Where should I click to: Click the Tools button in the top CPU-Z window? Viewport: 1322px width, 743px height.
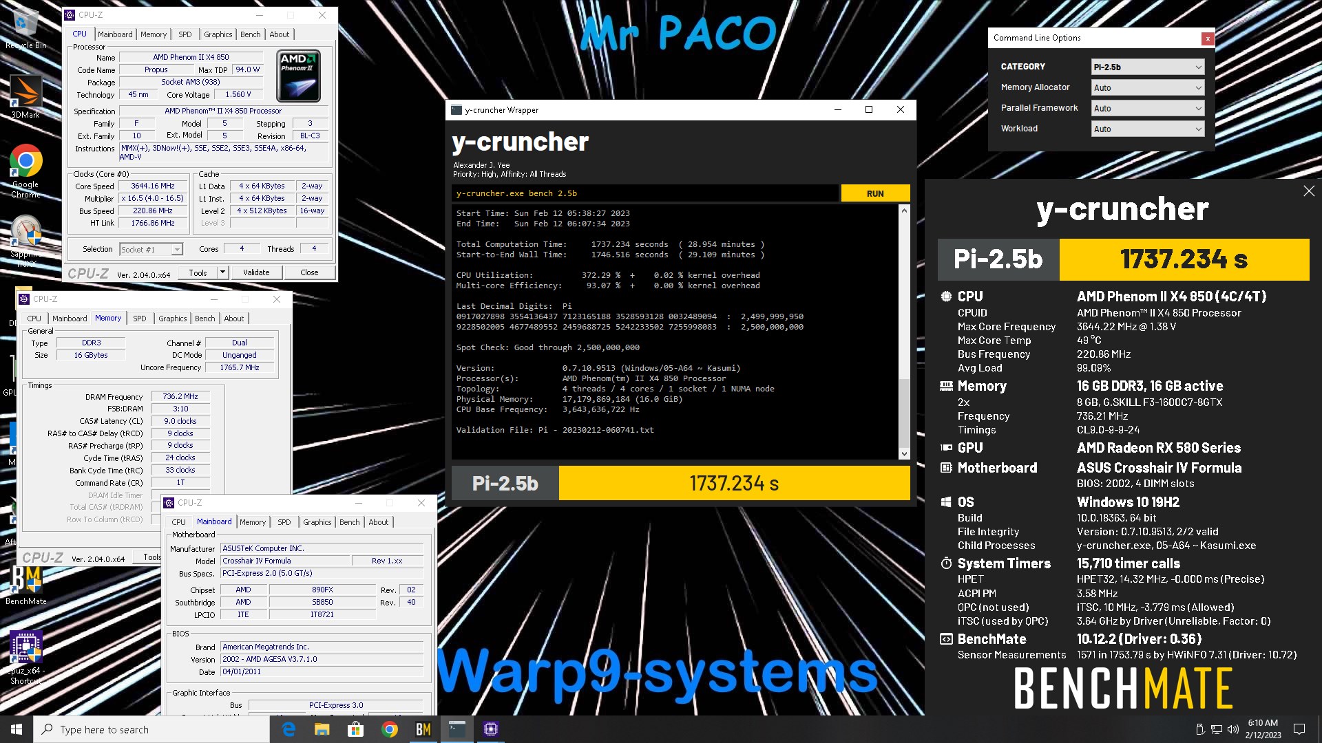coord(198,272)
